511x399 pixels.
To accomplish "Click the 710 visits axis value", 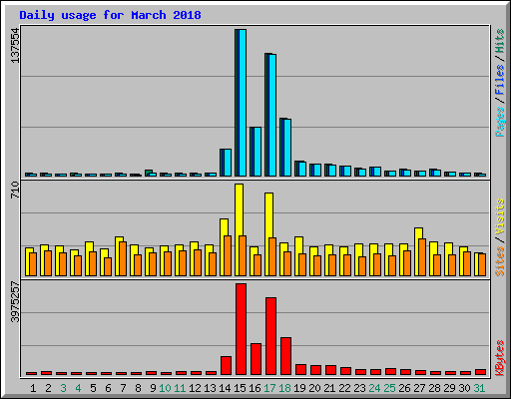I will (x=15, y=190).
